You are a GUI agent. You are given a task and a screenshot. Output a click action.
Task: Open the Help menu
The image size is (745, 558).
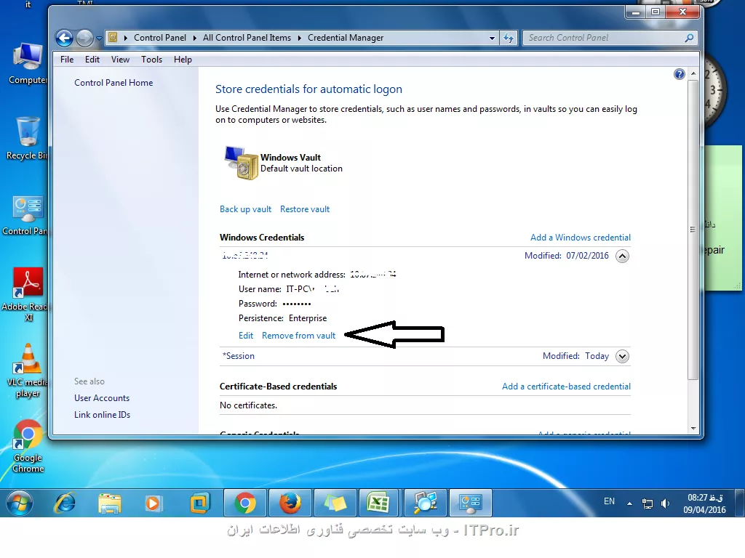click(183, 60)
